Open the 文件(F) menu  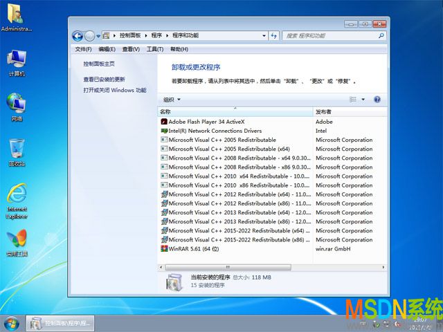tap(83, 49)
